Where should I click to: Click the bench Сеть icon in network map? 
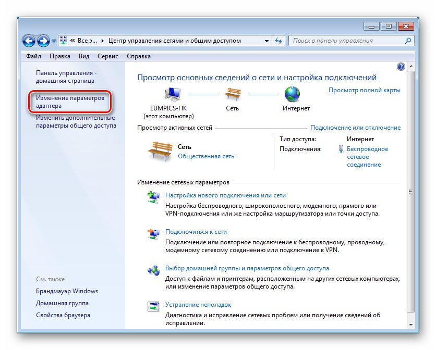point(233,94)
